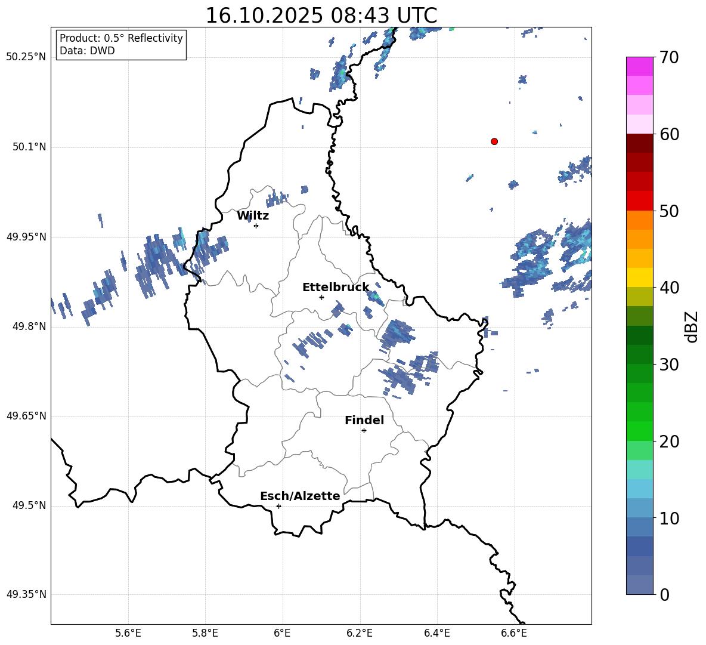This screenshot has width=706, height=645.
Task: Click the 40 colorbar tick label
Action: click(669, 288)
